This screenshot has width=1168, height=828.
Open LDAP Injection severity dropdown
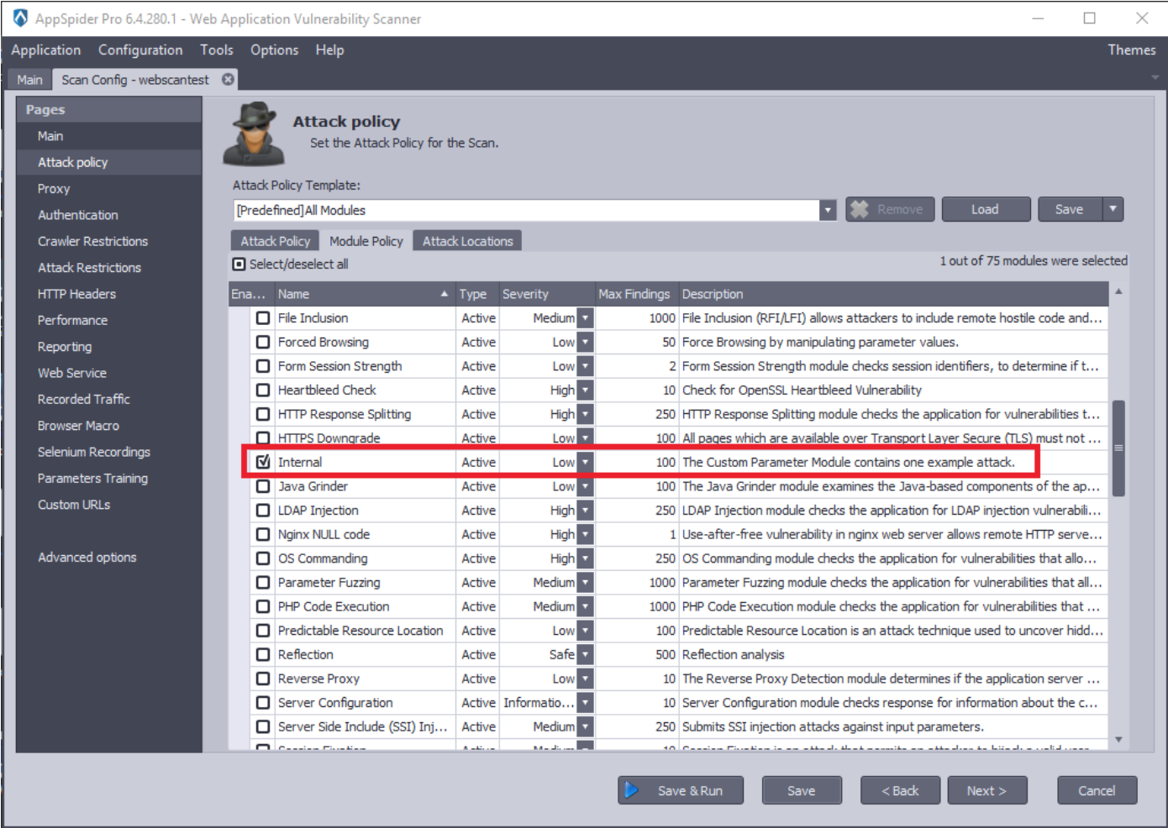585,511
